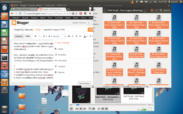Toggle strikethrough formatting in Blogger editor

tap(80, 36)
